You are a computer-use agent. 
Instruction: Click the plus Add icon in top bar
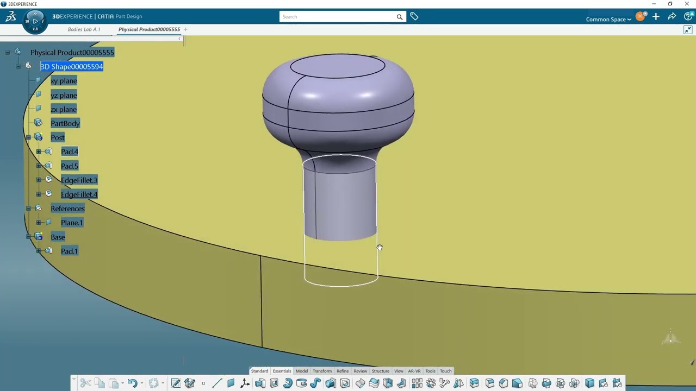[656, 17]
